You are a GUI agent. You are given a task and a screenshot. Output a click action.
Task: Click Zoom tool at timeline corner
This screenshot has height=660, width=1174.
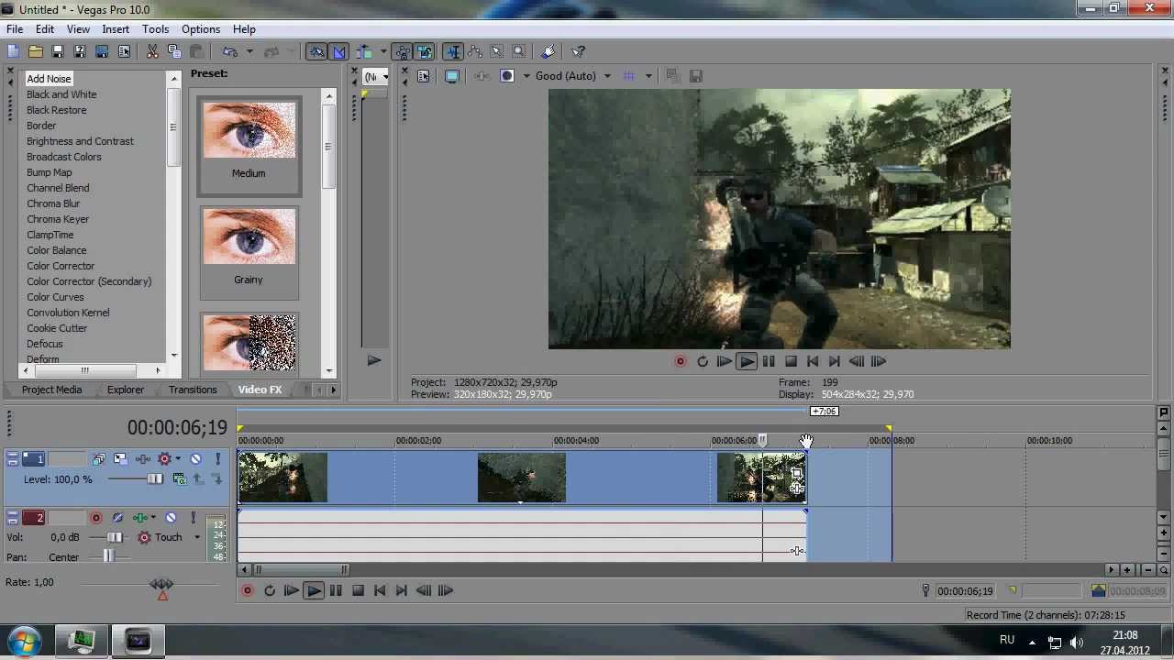[1163, 570]
